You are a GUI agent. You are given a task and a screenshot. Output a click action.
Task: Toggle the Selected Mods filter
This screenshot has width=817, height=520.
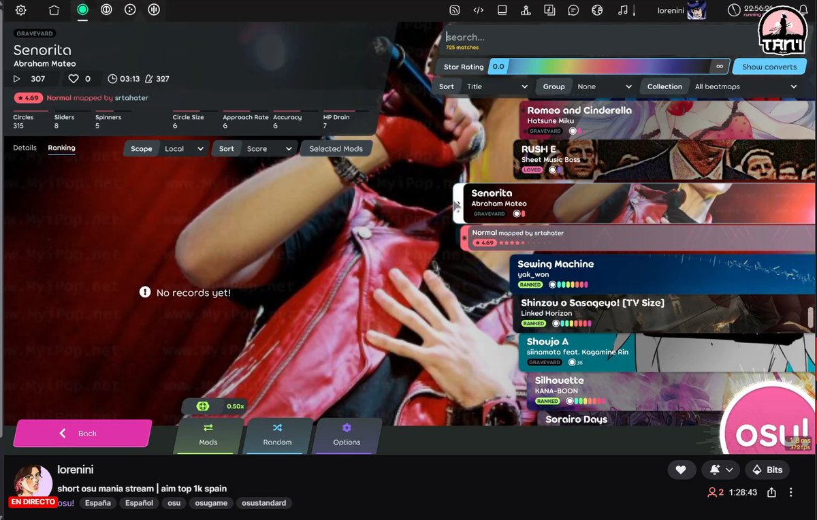pos(336,148)
